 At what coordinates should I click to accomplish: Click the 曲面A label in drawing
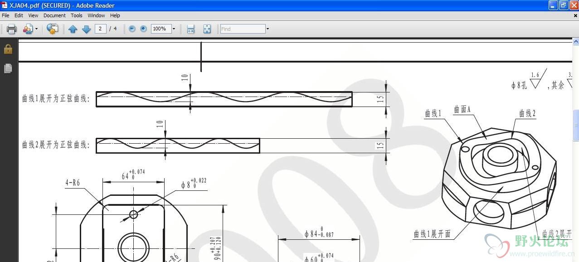pyautogui.click(x=462, y=109)
